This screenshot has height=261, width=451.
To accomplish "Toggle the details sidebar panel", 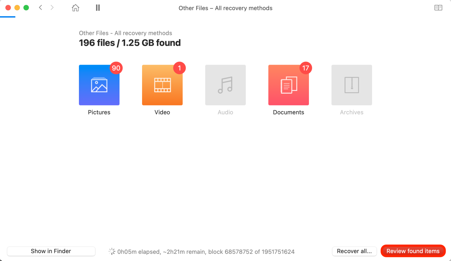I will pyautogui.click(x=439, y=8).
